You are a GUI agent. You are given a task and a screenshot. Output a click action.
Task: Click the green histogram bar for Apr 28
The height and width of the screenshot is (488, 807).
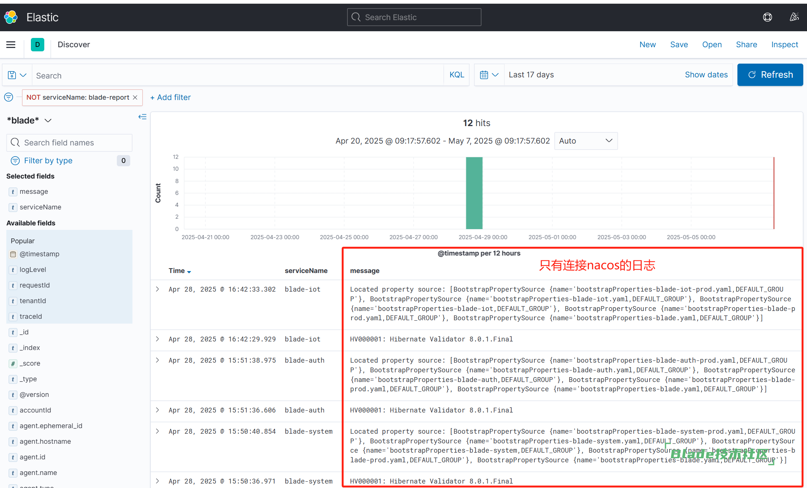(474, 193)
